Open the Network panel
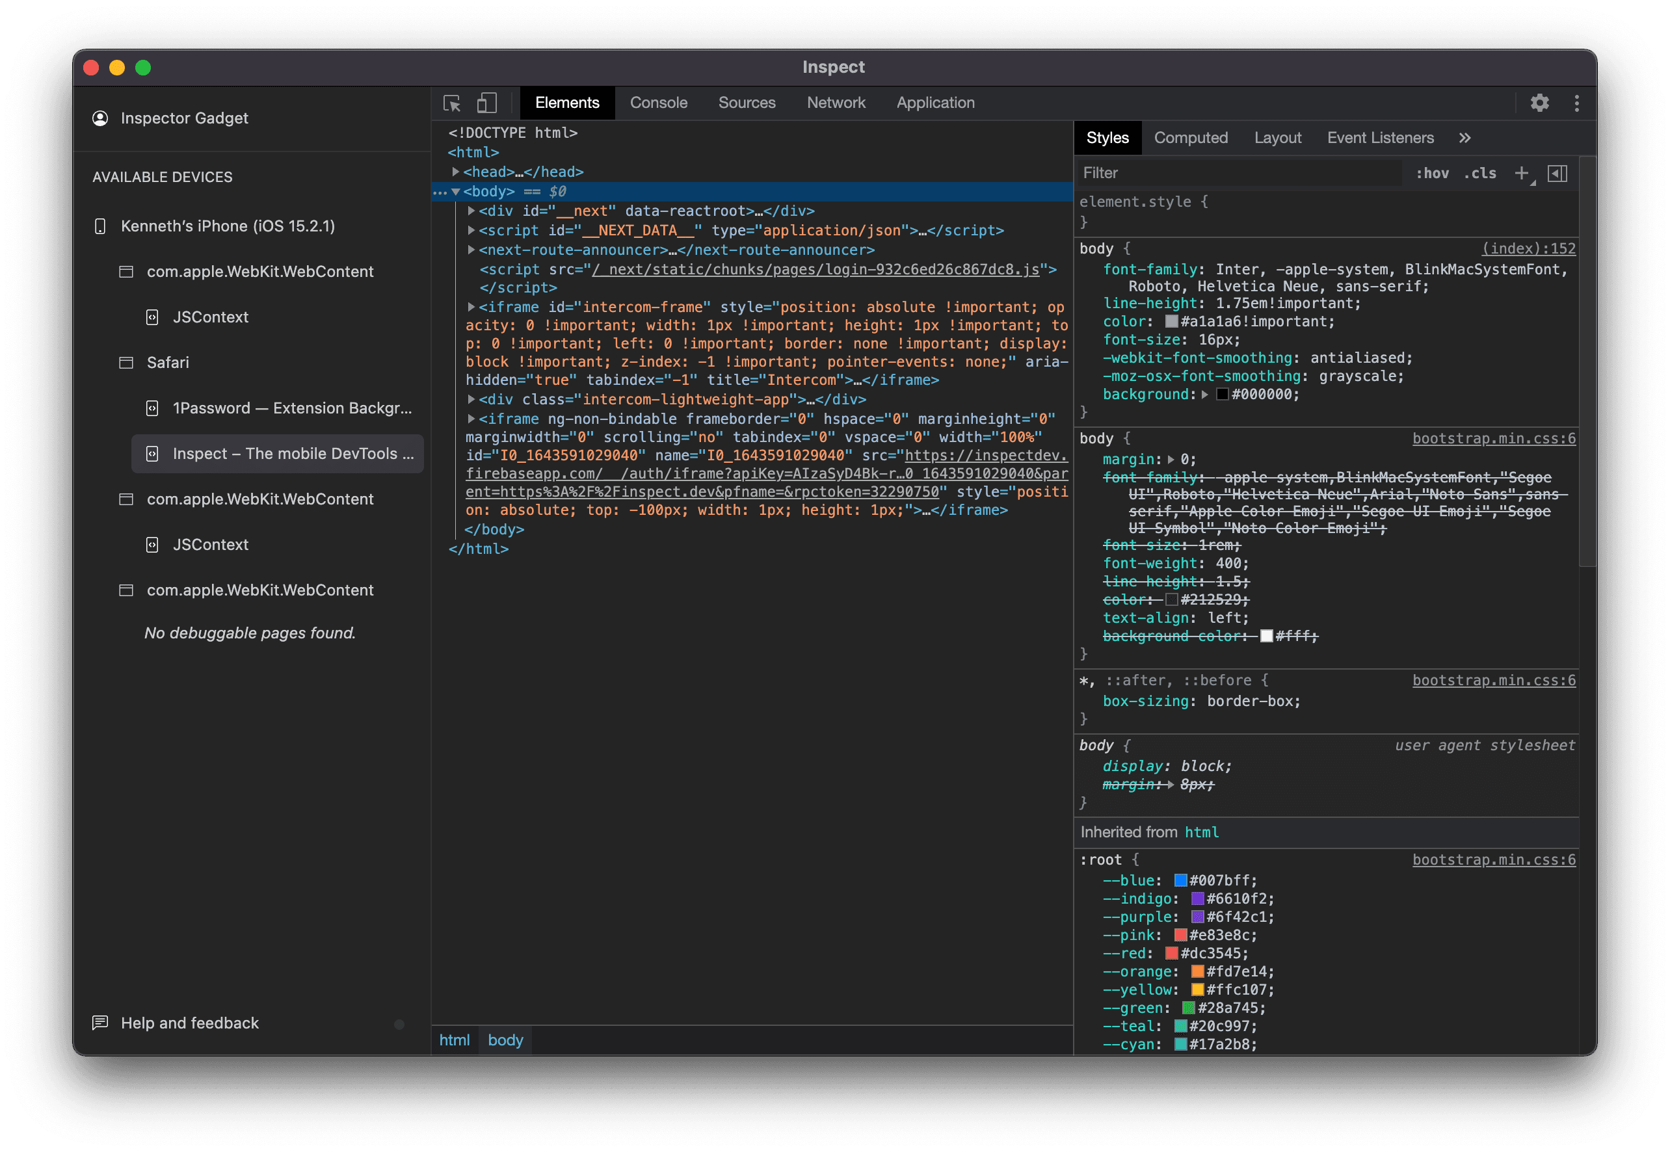 pyautogui.click(x=836, y=103)
